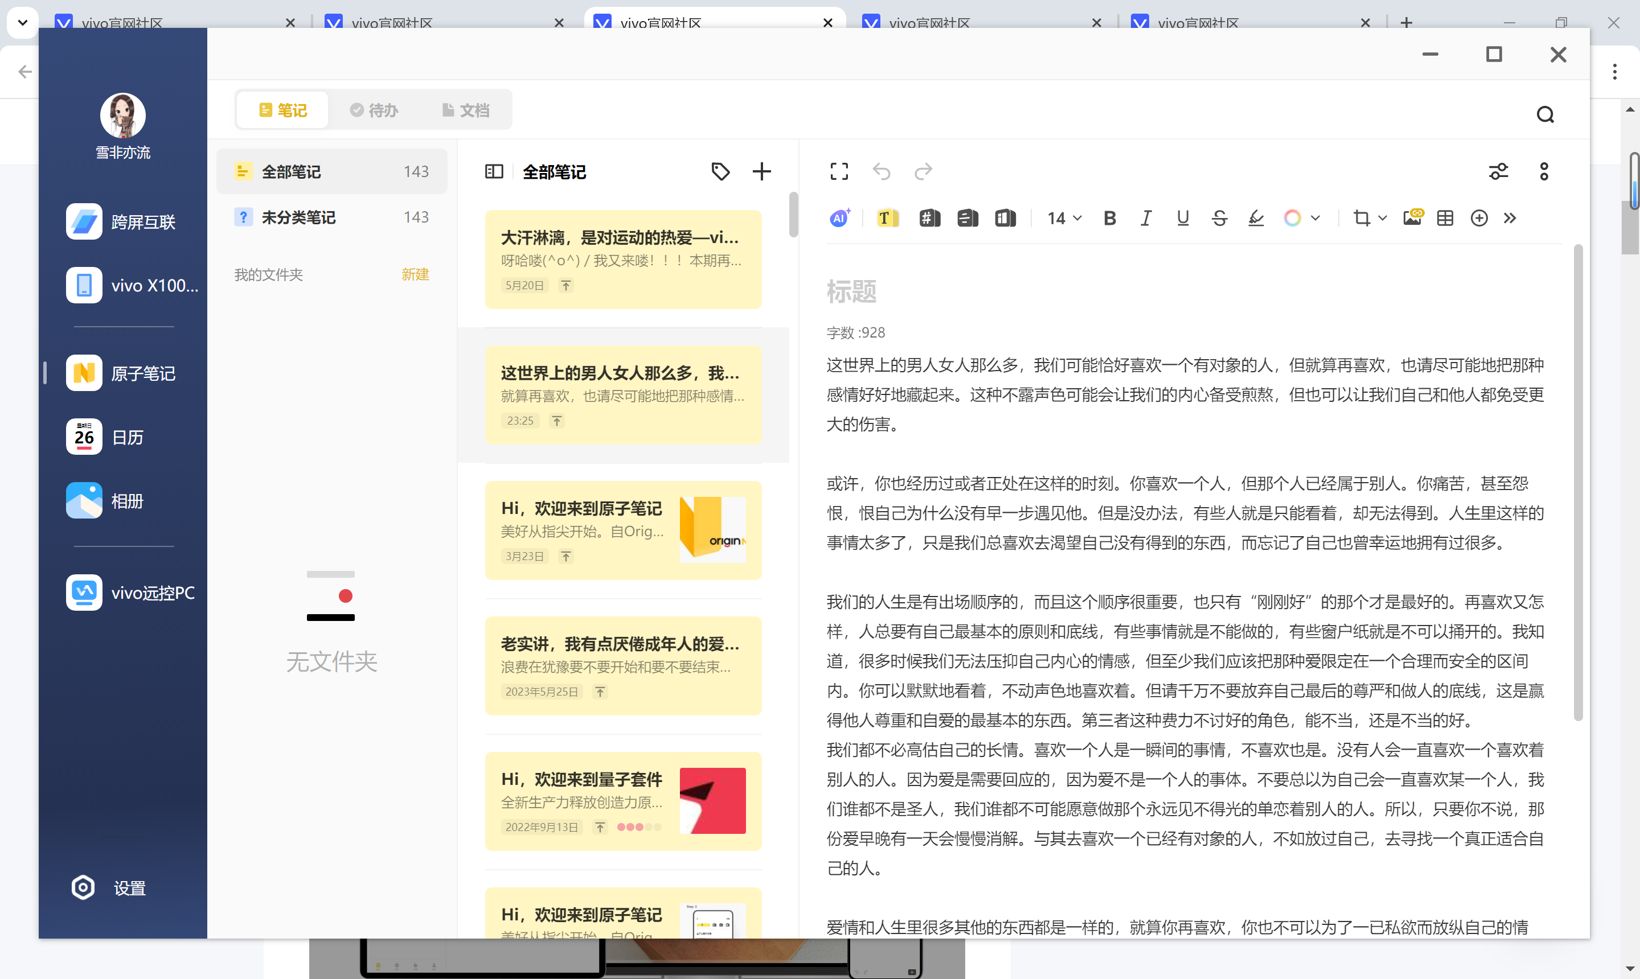Switch to the 文档 tab
Screen dimensions: 1640x979
(x=465, y=110)
